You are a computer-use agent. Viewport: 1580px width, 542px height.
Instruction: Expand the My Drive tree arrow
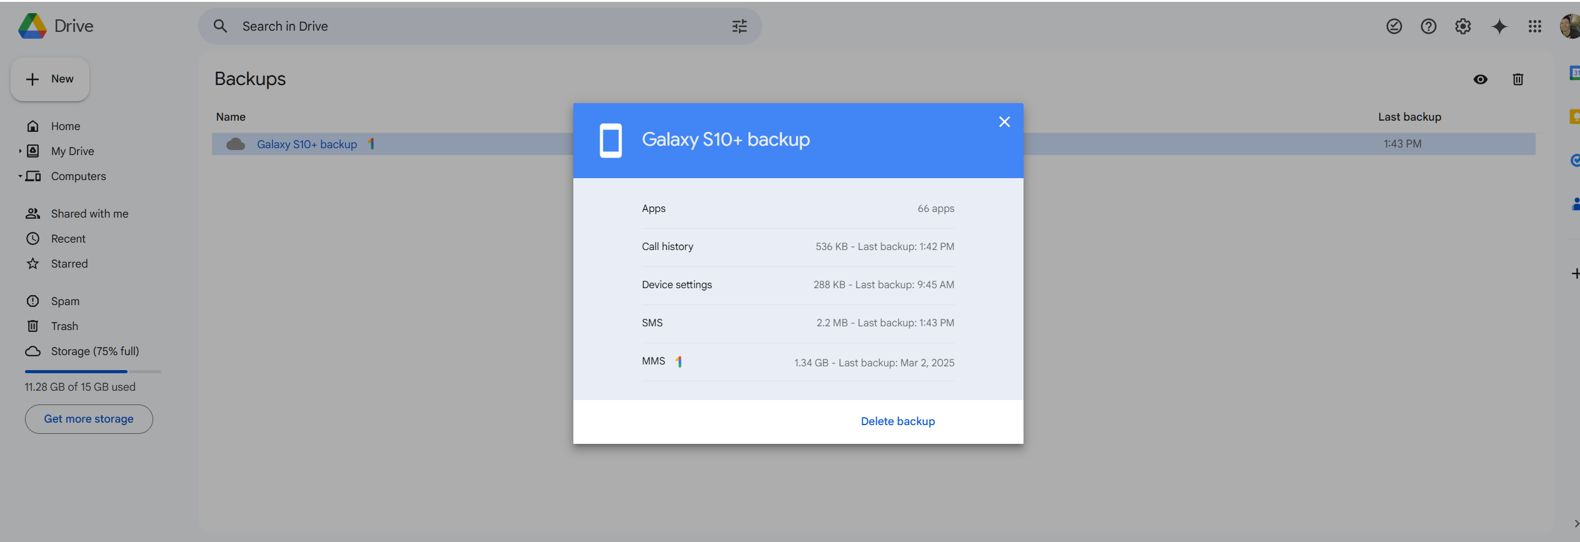tap(20, 151)
